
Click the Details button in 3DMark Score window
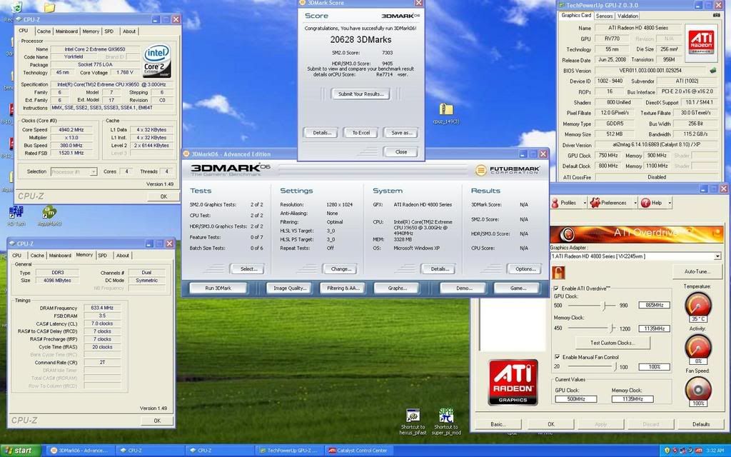[322, 133]
